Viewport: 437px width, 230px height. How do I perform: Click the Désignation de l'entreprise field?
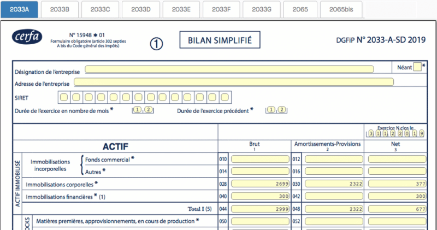(229, 69)
